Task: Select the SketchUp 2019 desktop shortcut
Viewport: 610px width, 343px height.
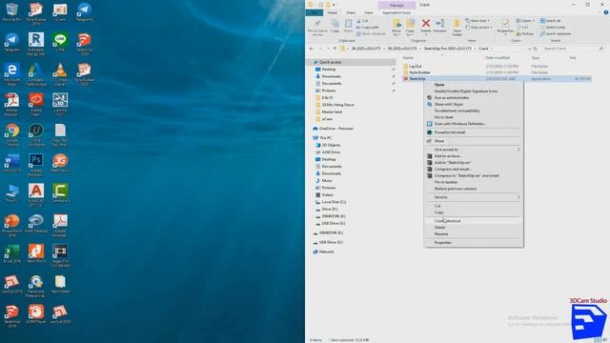Action: 11,316
